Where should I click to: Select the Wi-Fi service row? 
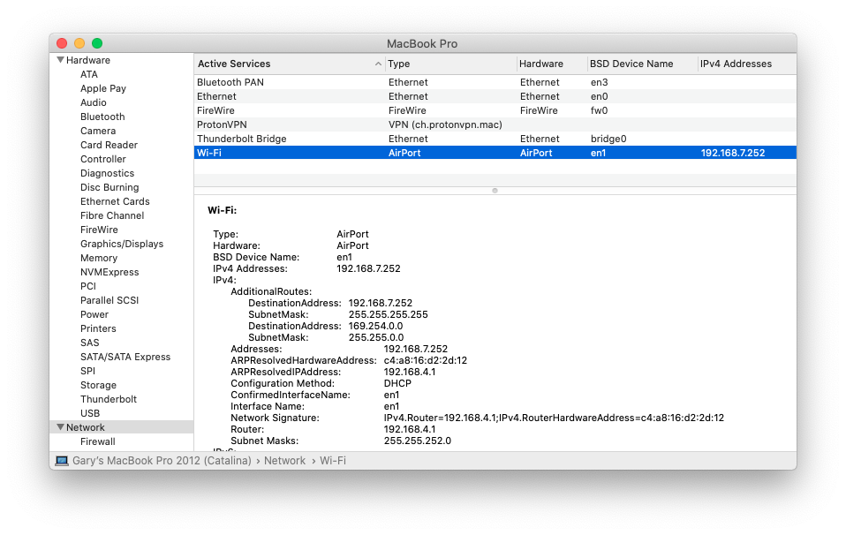tap(495, 153)
